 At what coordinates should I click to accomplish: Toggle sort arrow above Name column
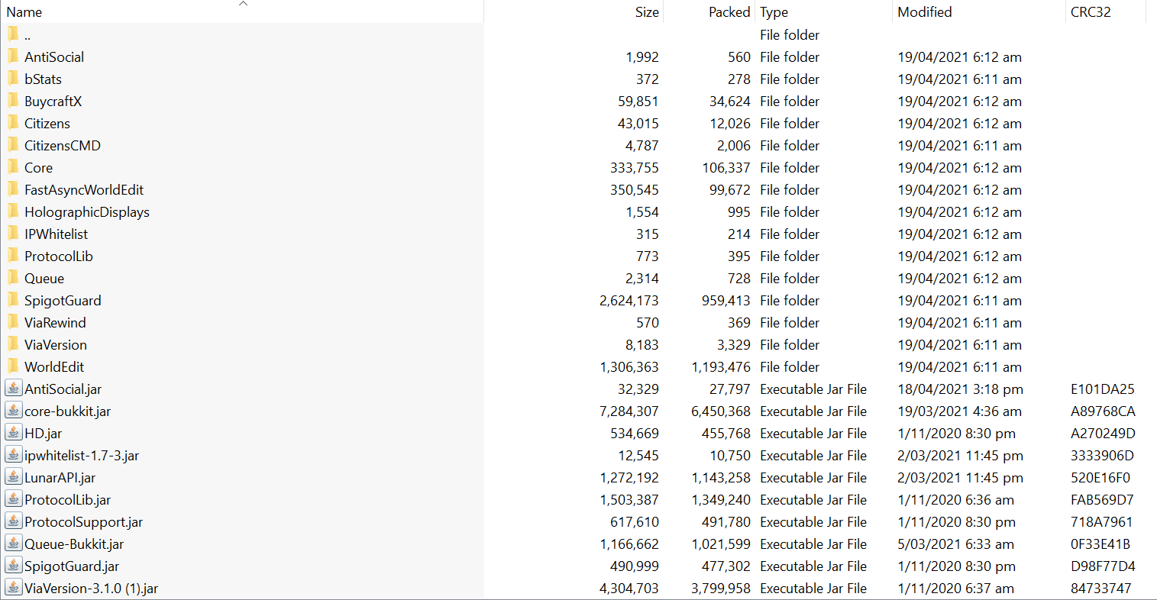click(x=244, y=4)
